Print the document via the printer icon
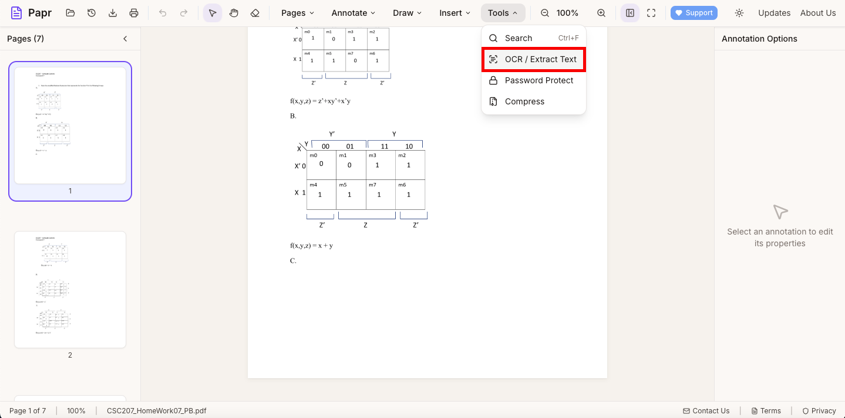The image size is (845, 418). click(133, 12)
